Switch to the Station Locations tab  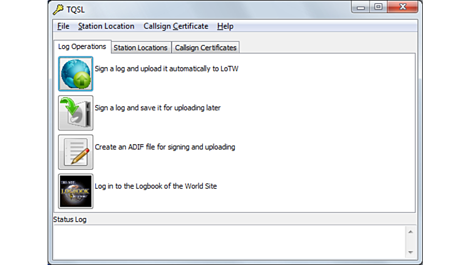pos(140,48)
